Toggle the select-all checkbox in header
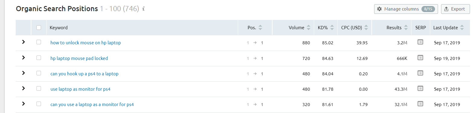The width and height of the screenshot is (473, 113). coord(39,27)
